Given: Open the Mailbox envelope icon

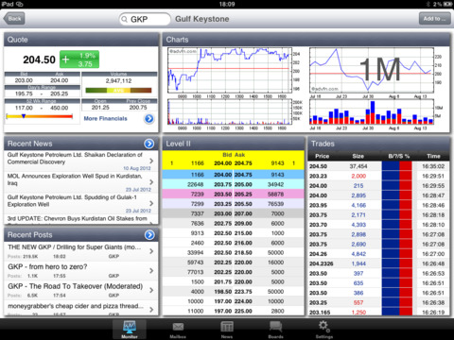Looking at the screenshot, I should click(x=178, y=327).
